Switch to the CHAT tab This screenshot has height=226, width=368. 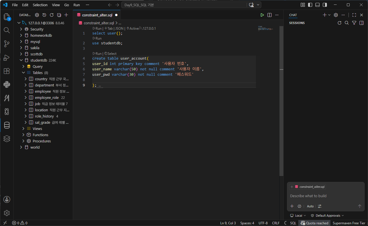pyautogui.click(x=293, y=15)
